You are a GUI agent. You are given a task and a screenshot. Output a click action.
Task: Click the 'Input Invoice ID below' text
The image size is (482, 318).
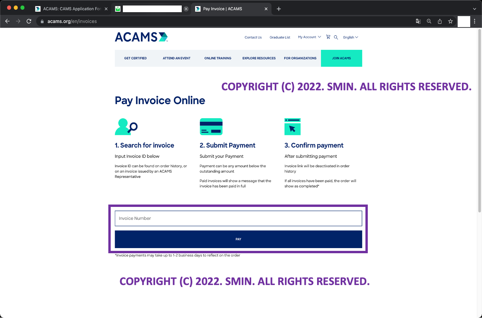[x=137, y=156]
